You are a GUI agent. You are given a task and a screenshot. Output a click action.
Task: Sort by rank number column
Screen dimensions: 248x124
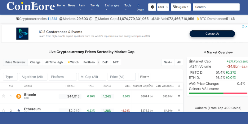click(11, 86)
